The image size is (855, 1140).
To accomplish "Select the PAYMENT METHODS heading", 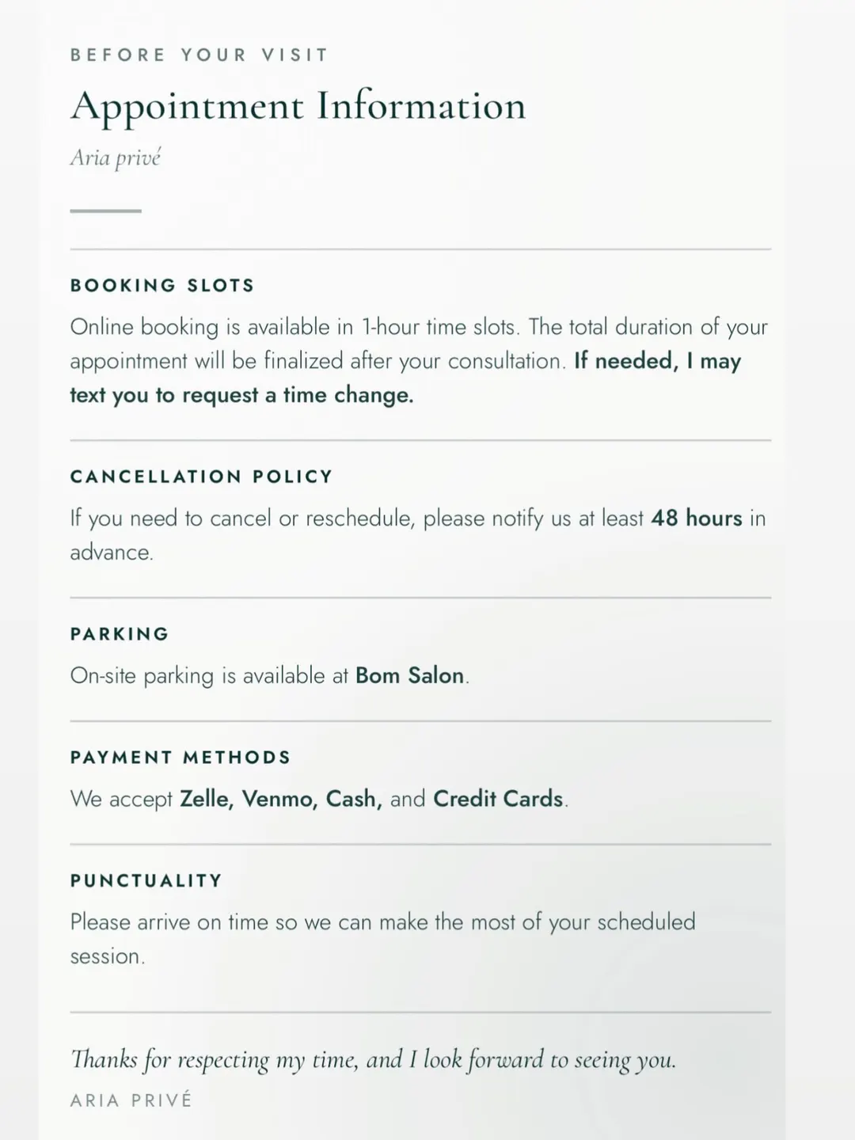I will point(180,758).
